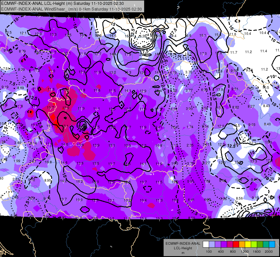Click the wind shear value '2.61'
This screenshot has width=280, height=257.
tap(16, 179)
